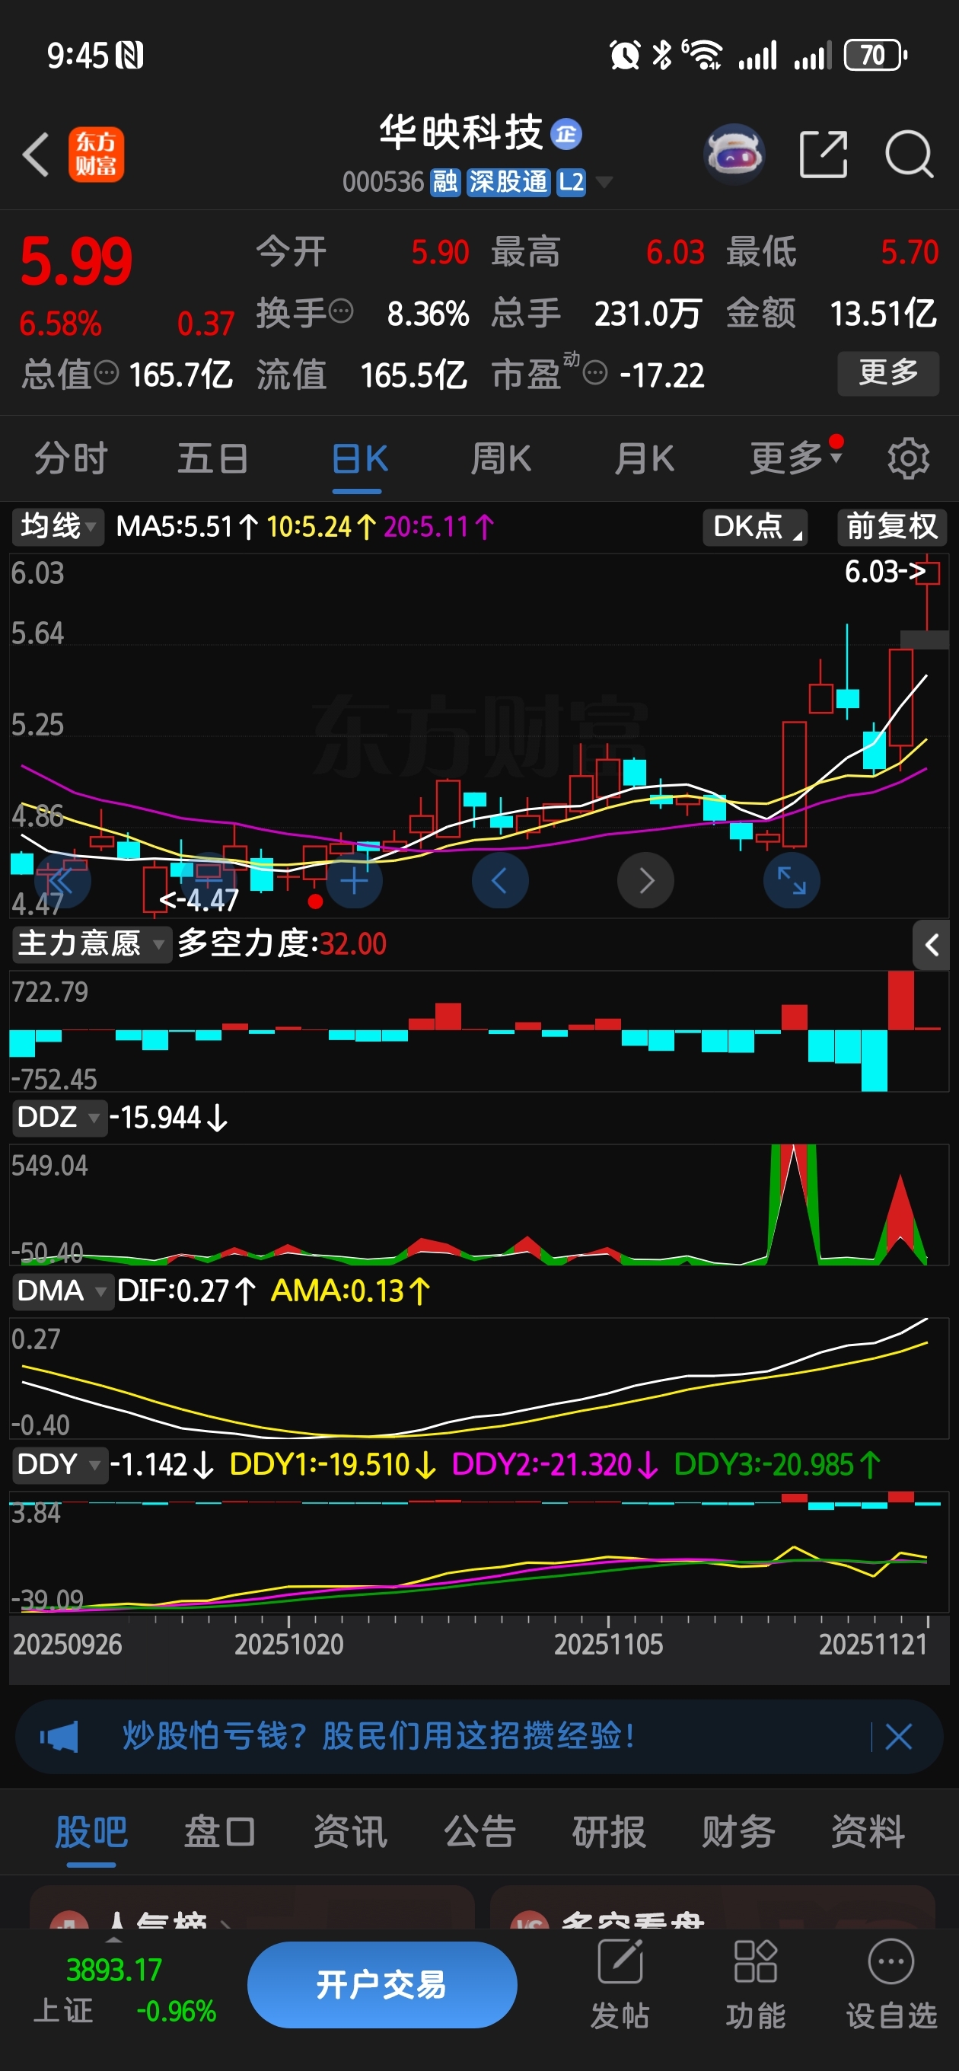This screenshot has width=959, height=2071.
Task: Tap the 上证 index ticker 3893.17
Action: [113, 1970]
